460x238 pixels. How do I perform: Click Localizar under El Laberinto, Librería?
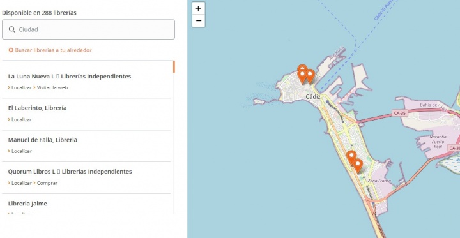22,119
